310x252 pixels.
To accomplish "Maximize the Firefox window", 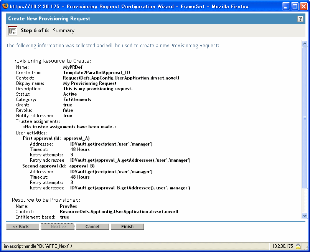I will point(295,6).
